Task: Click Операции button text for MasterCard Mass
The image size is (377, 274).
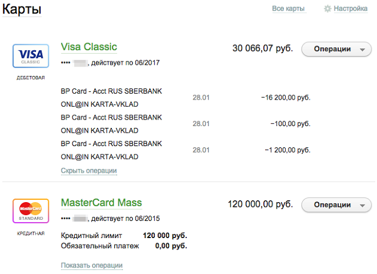Action: [x=332, y=205]
